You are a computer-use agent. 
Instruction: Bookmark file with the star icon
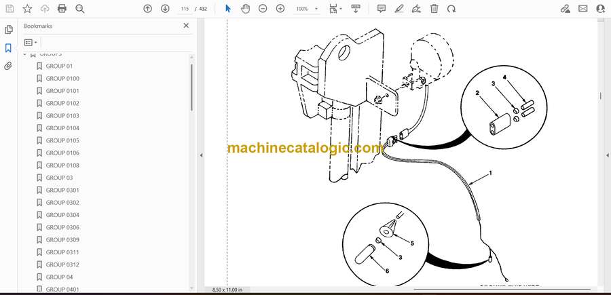27,9
